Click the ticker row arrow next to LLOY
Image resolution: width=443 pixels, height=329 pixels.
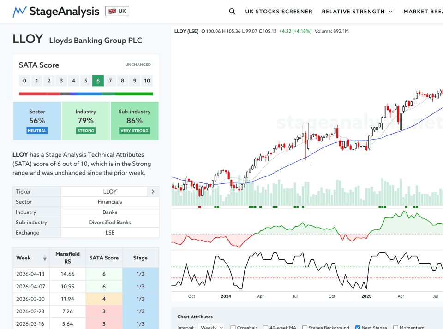click(x=153, y=192)
